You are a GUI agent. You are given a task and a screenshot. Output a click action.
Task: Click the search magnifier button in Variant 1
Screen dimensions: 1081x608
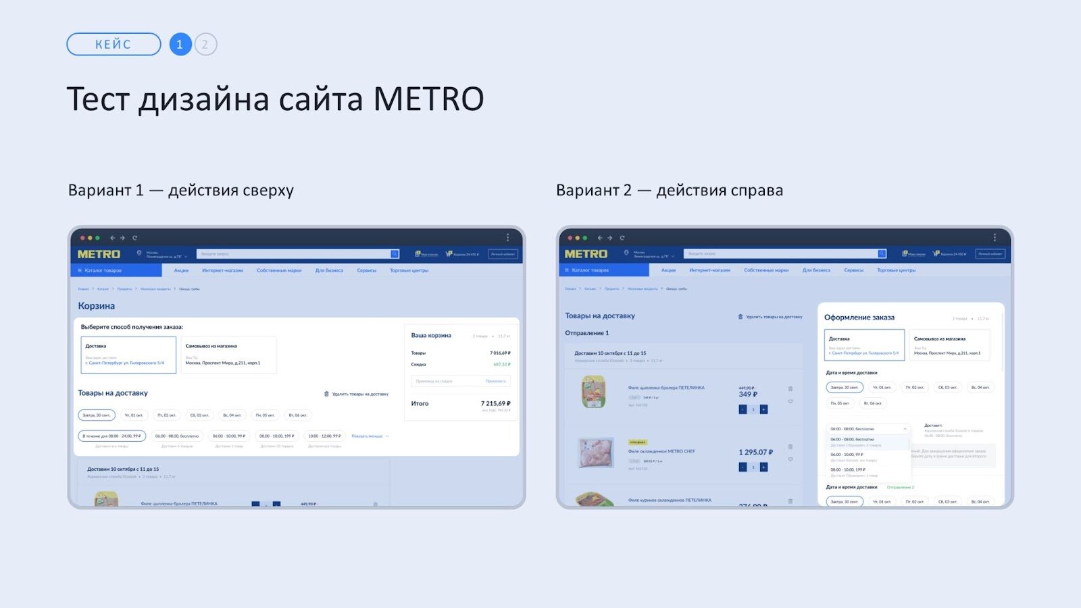coord(395,254)
